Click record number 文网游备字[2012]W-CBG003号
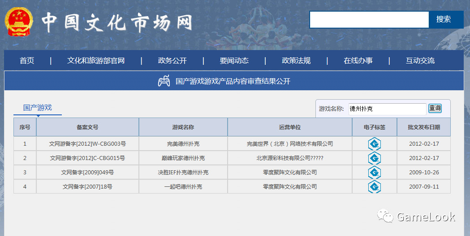The image size is (470, 236). coord(87,144)
